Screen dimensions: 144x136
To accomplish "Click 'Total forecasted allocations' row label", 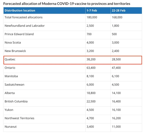I will coord(23,17).
